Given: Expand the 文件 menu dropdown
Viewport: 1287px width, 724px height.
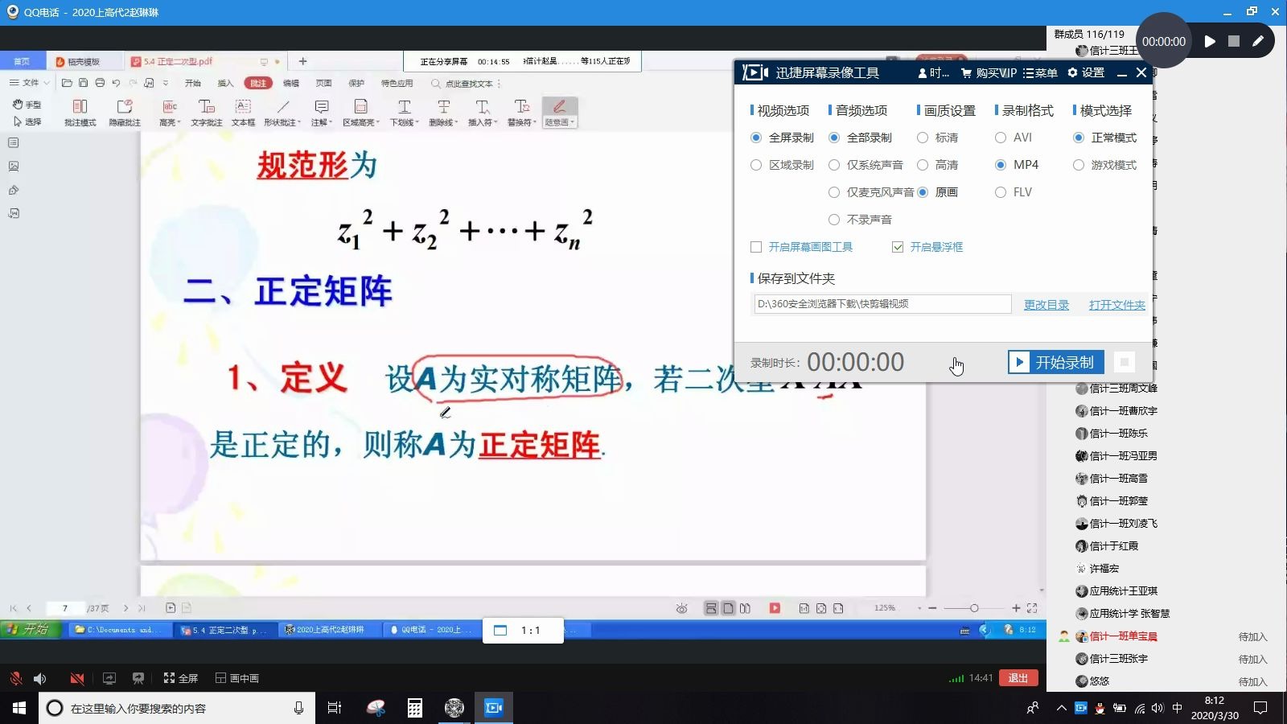Looking at the screenshot, I should (x=30, y=83).
